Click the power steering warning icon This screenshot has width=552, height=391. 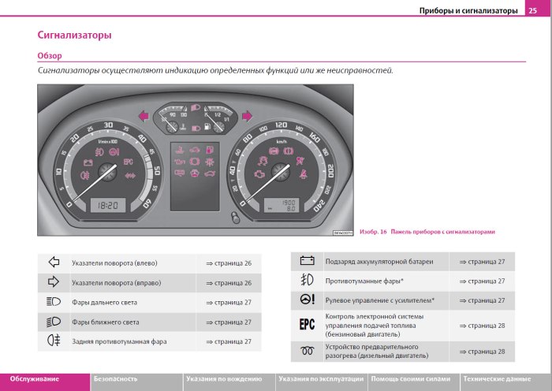click(308, 300)
